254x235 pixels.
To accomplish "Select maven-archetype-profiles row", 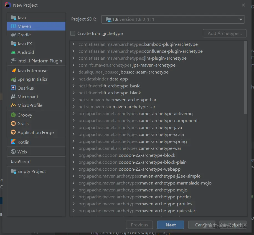I will 157,204.
